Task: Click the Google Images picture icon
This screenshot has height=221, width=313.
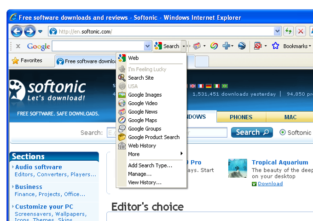Action: [x=122, y=95]
